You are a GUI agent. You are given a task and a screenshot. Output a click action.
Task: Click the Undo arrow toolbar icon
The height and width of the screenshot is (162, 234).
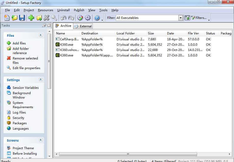63,18
